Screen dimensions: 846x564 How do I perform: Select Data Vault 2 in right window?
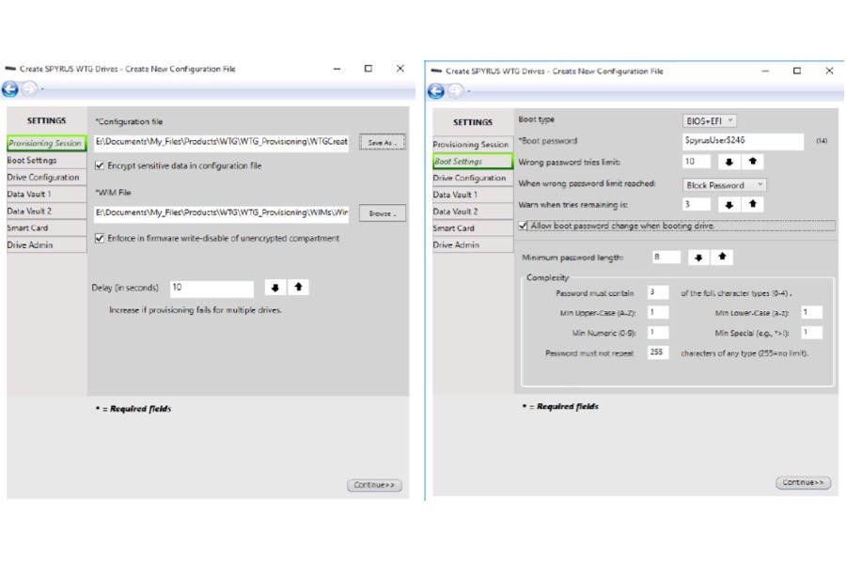click(x=473, y=211)
